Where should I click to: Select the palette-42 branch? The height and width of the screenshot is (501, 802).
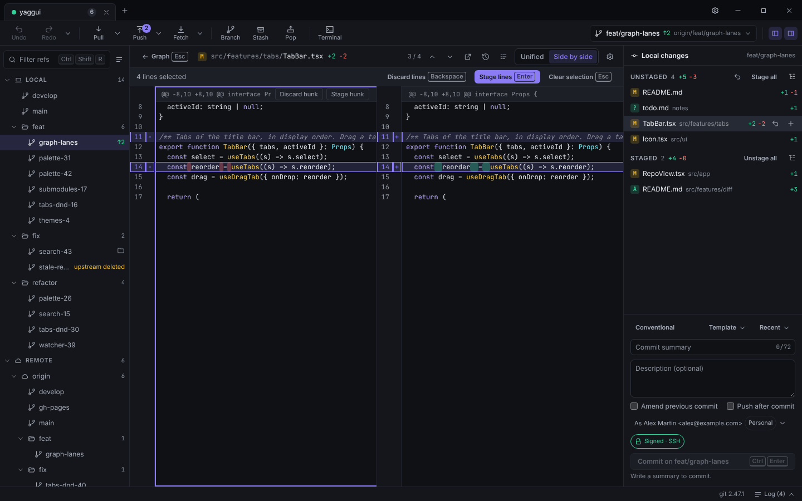pyautogui.click(x=65, y=174)
